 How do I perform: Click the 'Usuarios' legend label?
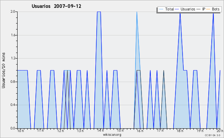188,9
